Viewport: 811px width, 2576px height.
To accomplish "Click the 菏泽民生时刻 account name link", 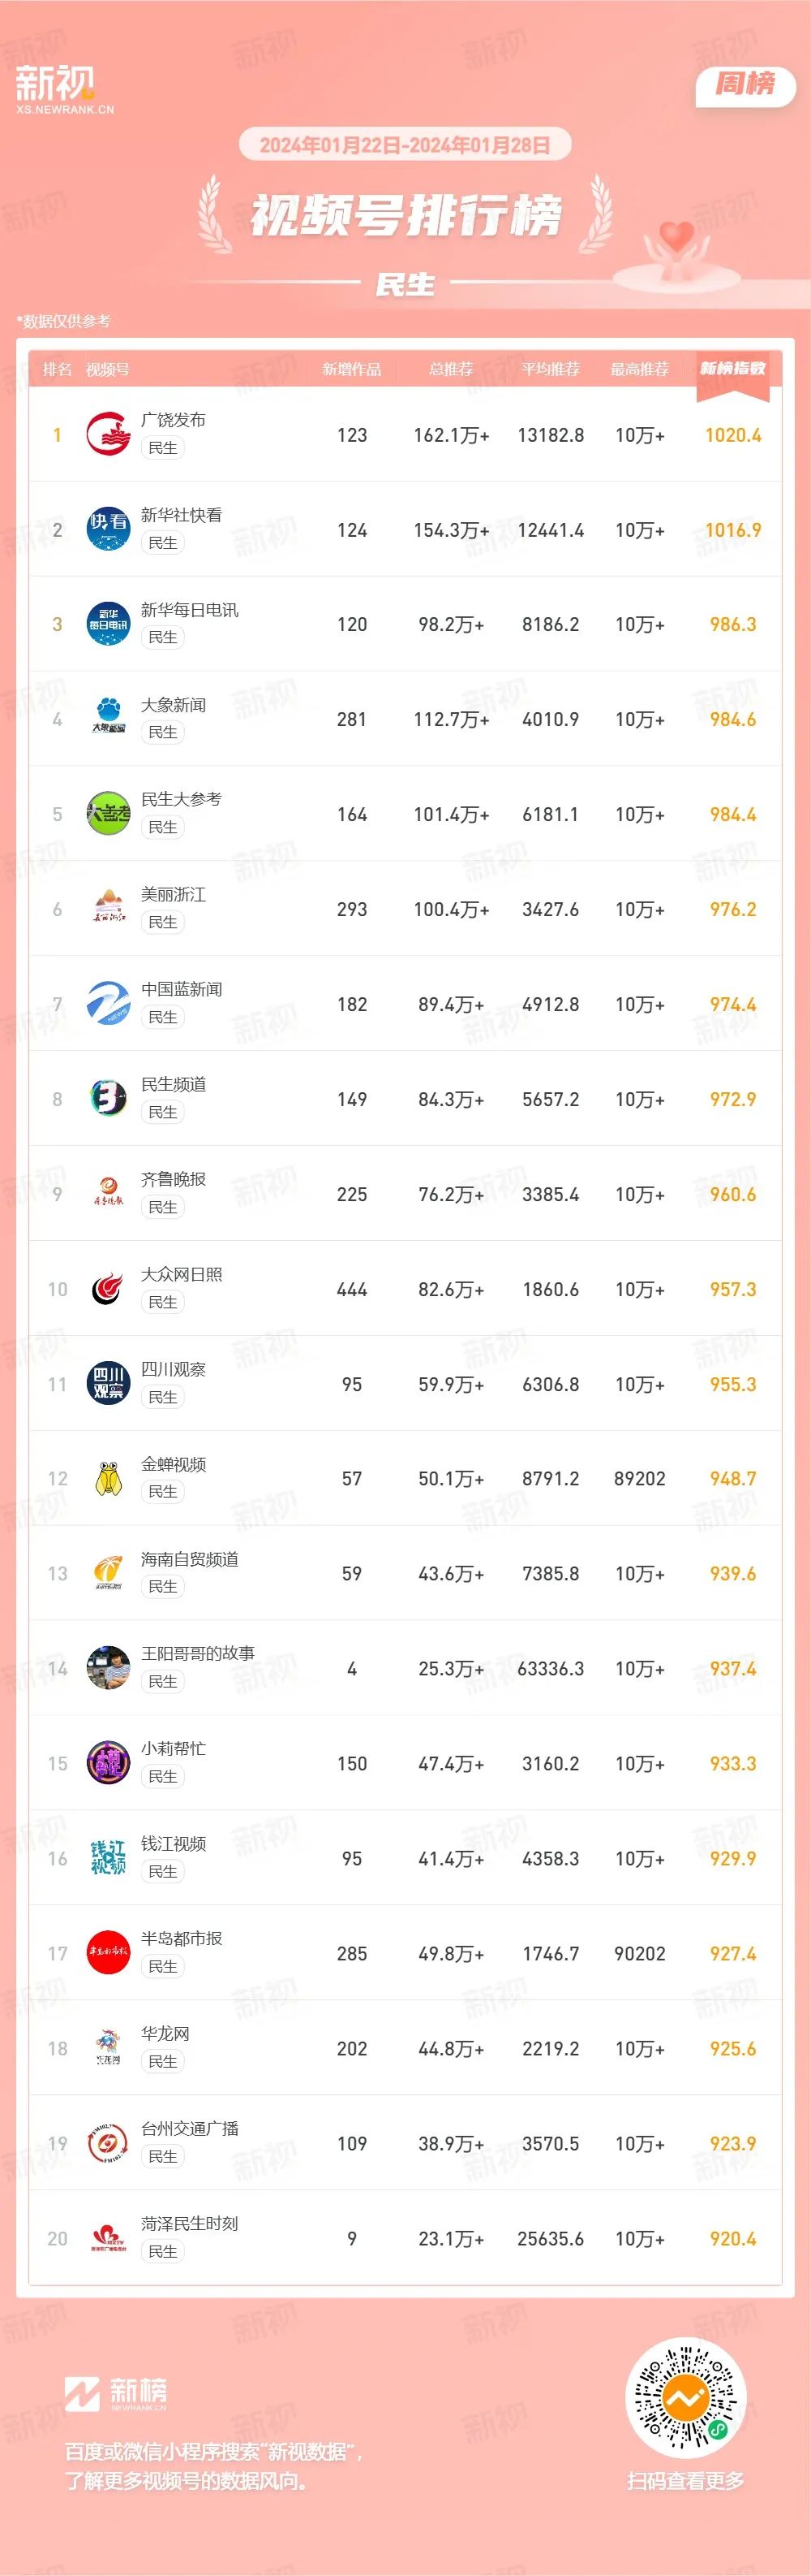I will 190,2223.
